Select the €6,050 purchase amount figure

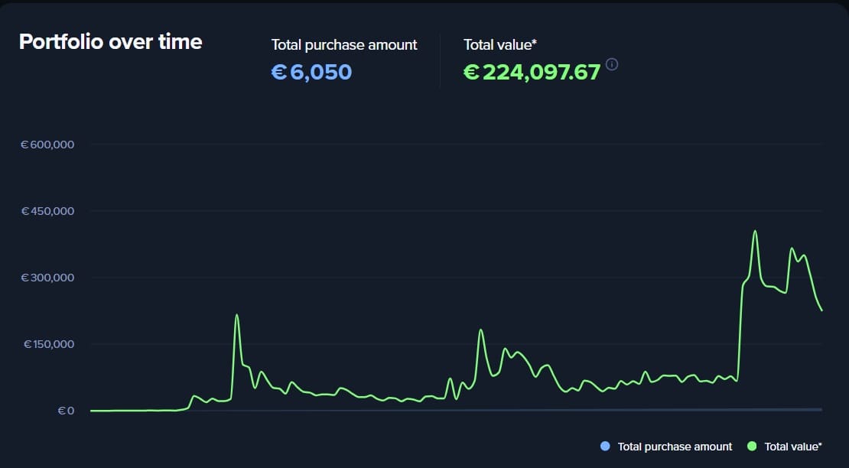(x=312, y=72)
